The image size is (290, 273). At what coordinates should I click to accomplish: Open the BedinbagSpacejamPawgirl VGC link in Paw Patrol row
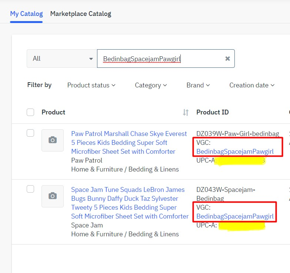[235, 152]
